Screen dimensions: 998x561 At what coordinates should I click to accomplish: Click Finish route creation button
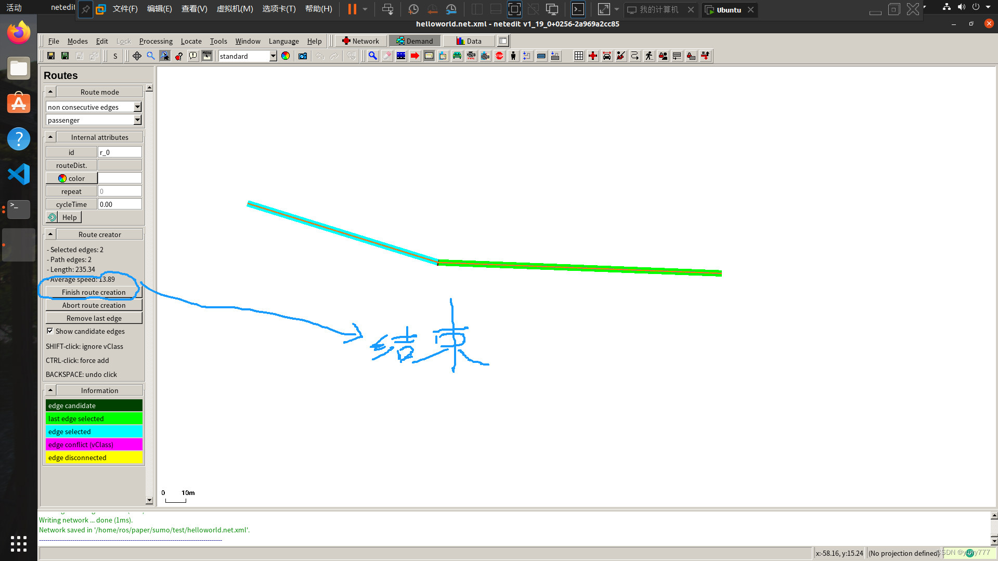(94, 292)
